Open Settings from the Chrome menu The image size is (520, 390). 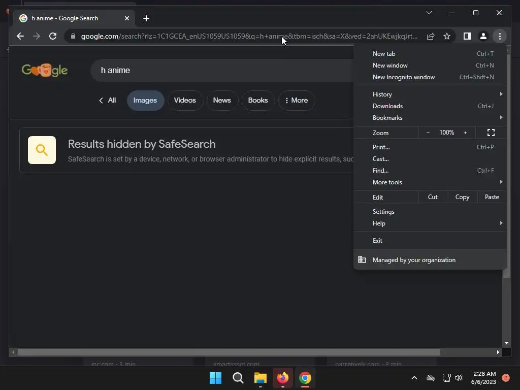pyautogui.click(x=430, y=212)
